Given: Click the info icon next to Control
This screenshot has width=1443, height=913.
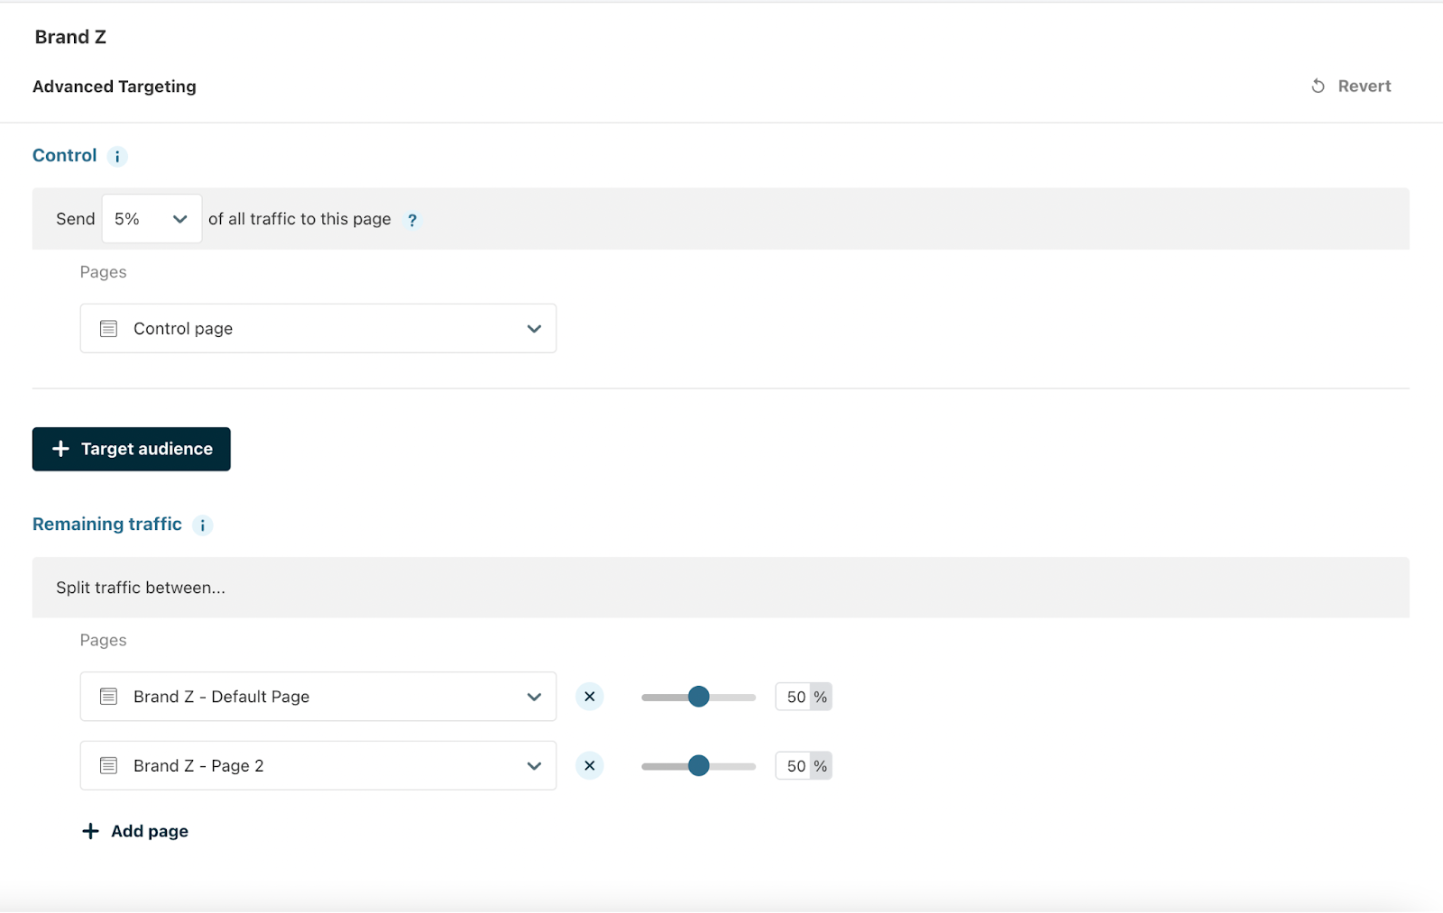Looking at the screenshot, I should [x=117, y=157].
